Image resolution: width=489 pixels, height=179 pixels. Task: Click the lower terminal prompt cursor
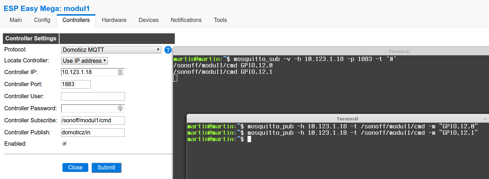tap(249, 139)
